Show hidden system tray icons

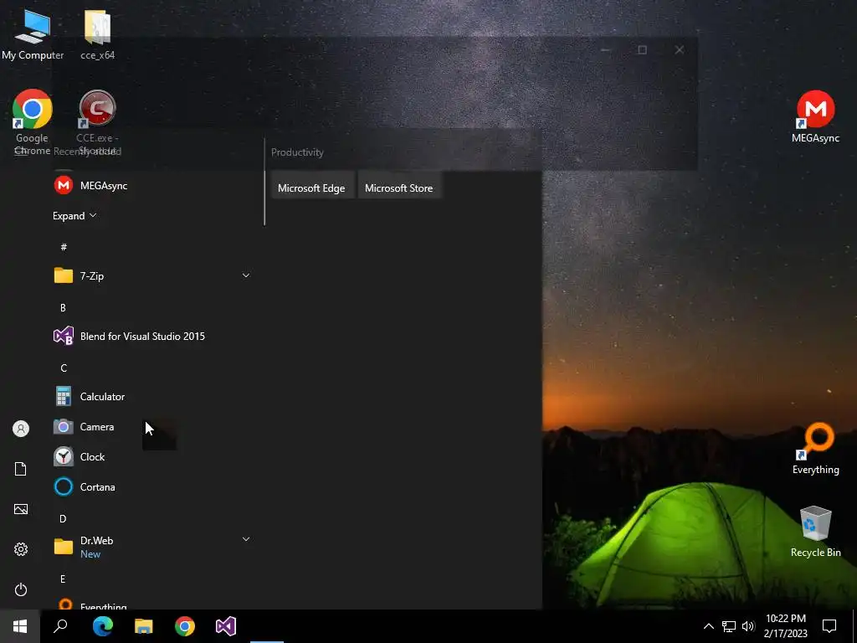(x=708, y=626)
